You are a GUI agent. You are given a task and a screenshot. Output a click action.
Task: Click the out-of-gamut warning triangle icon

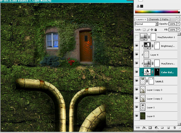(x=138, y=6)
